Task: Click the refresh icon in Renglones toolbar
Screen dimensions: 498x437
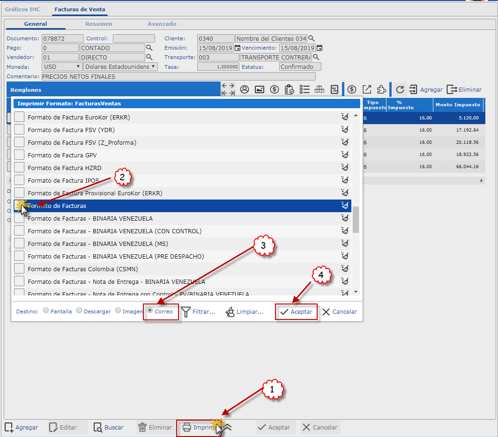Action: pos(400,89)
